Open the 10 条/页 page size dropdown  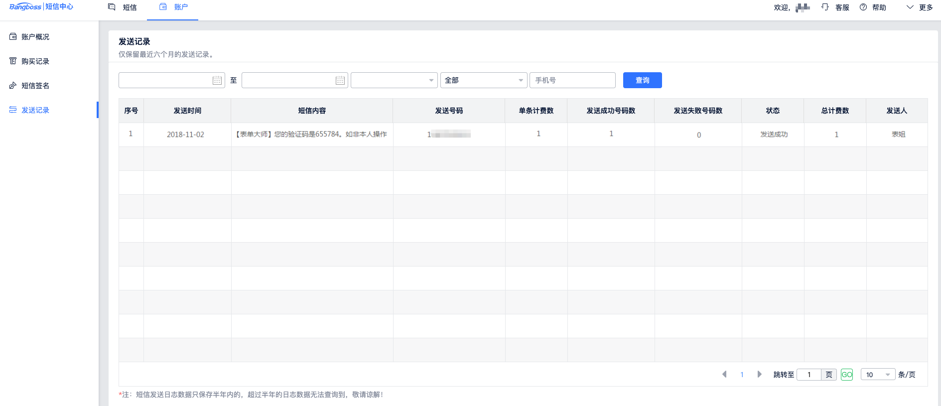point(878,375)
